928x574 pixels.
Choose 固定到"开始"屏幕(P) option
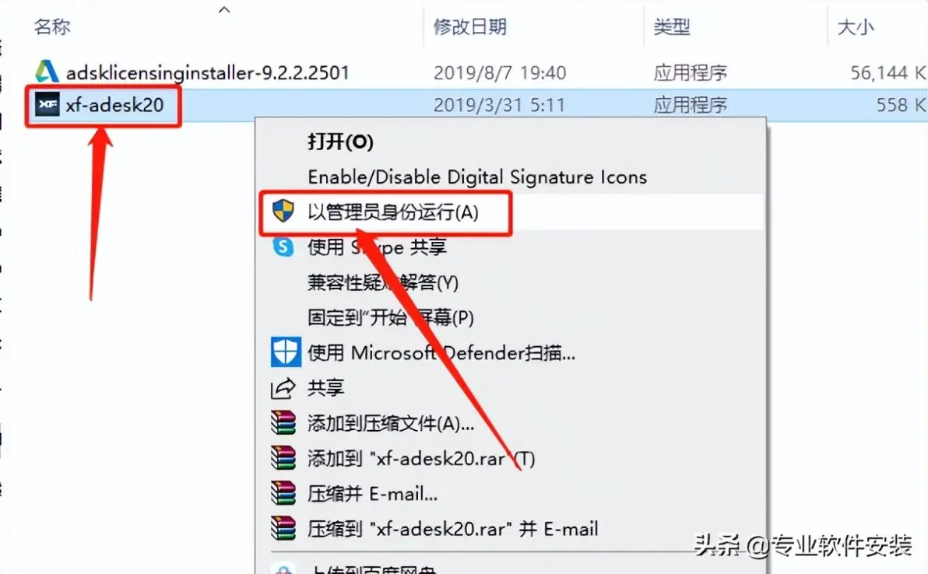click(x=391, y=317)
